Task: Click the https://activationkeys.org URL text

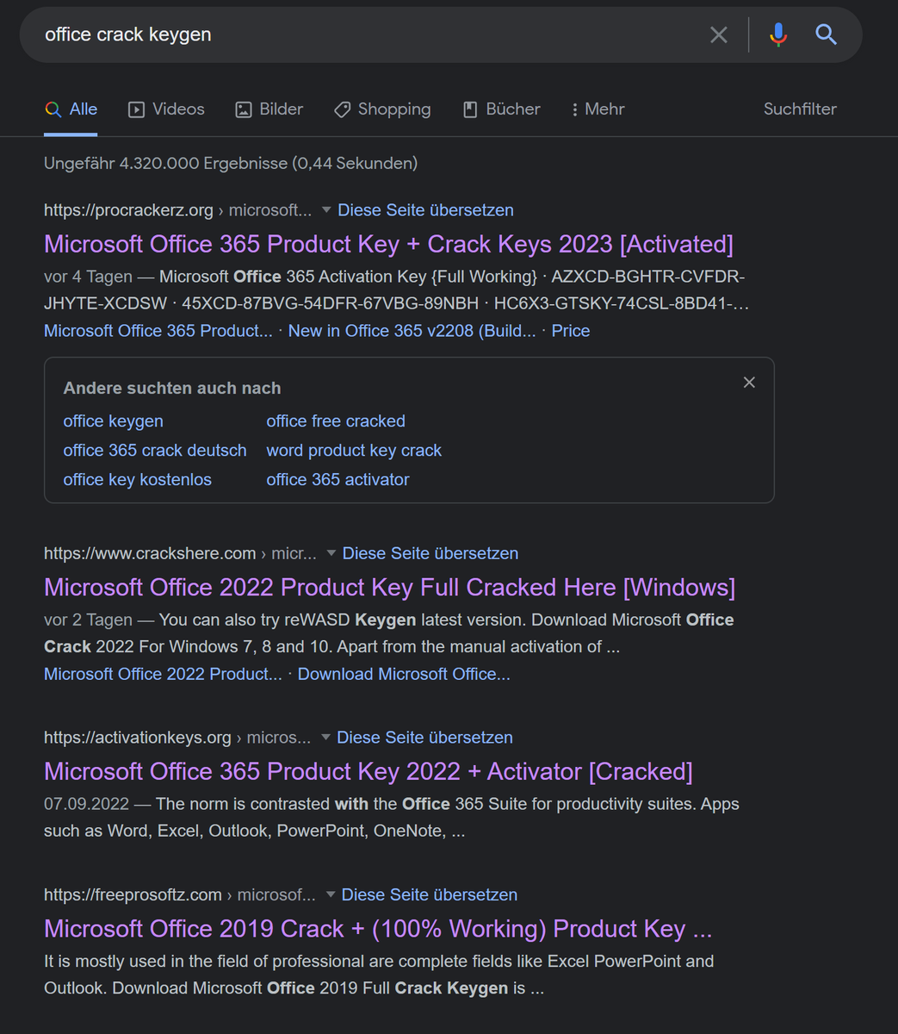Action: 138,738
